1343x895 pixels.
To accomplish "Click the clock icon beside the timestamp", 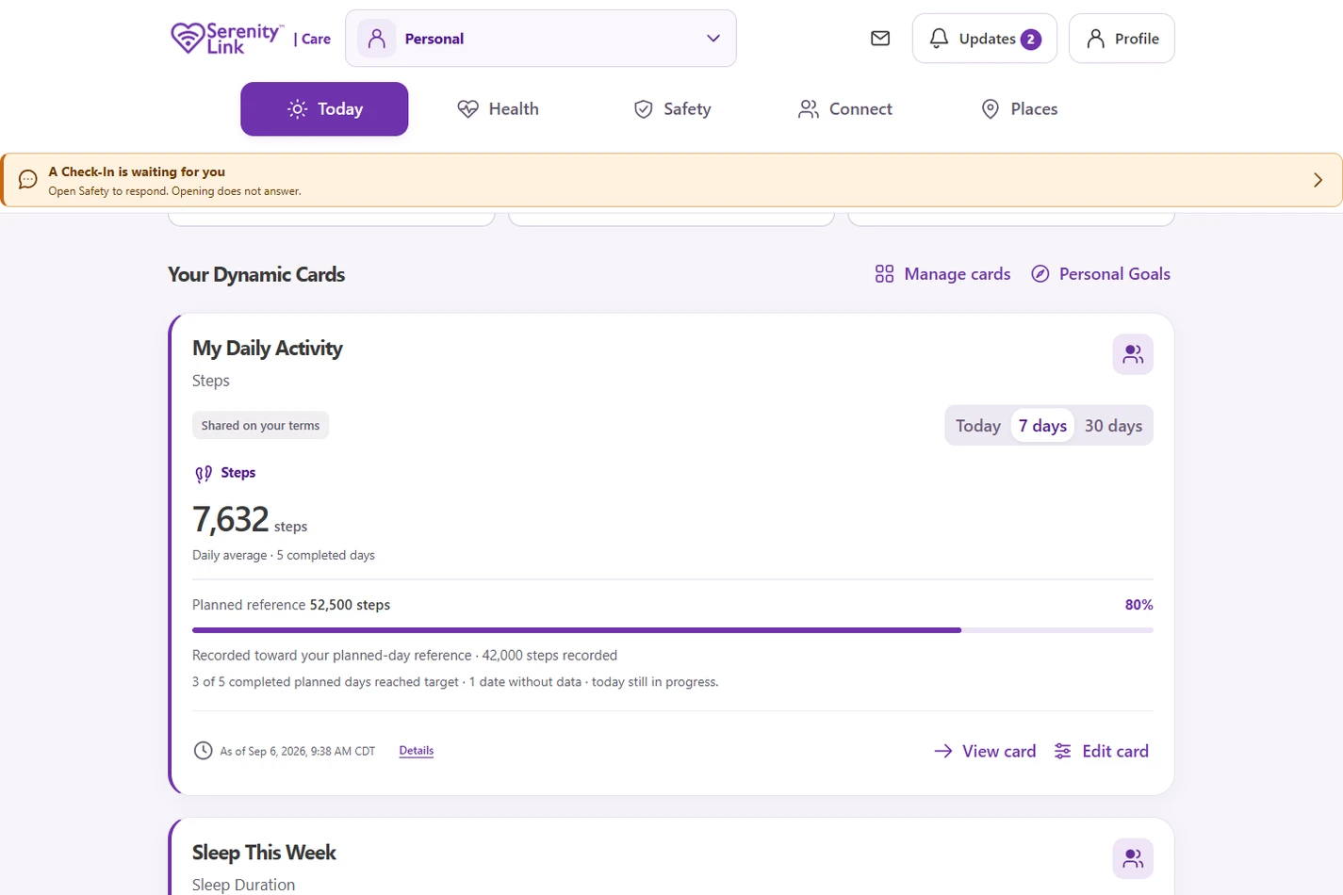I will (x=203, y=751).
